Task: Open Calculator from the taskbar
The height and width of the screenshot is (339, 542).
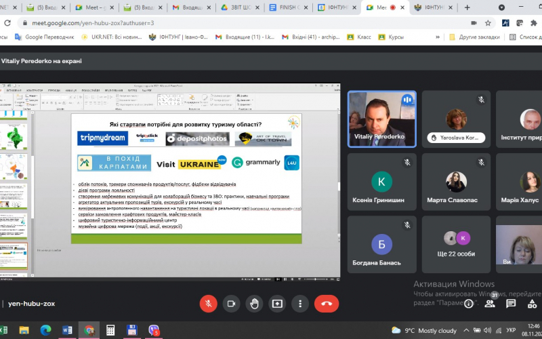Action: (x=110, y=330)
